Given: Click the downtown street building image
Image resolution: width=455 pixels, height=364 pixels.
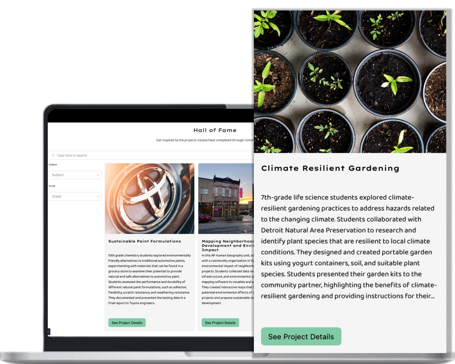Looking at the screenshot, I should click(226, 198).
